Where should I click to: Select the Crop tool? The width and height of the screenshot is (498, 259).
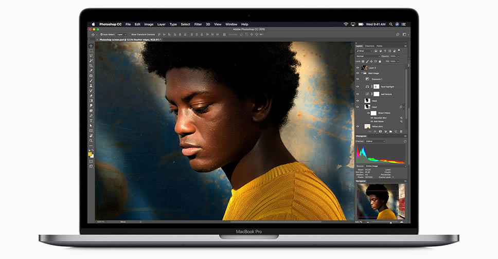click(x=91, y=66)
